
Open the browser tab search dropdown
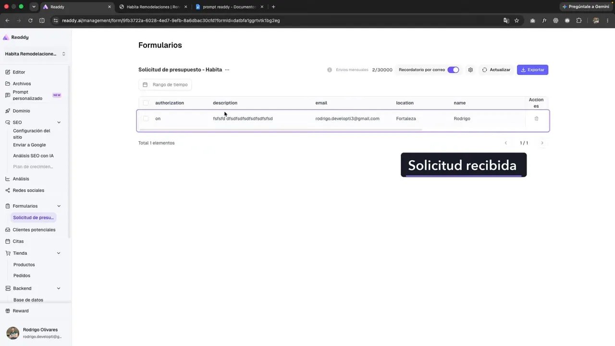[x=34, y=7]
